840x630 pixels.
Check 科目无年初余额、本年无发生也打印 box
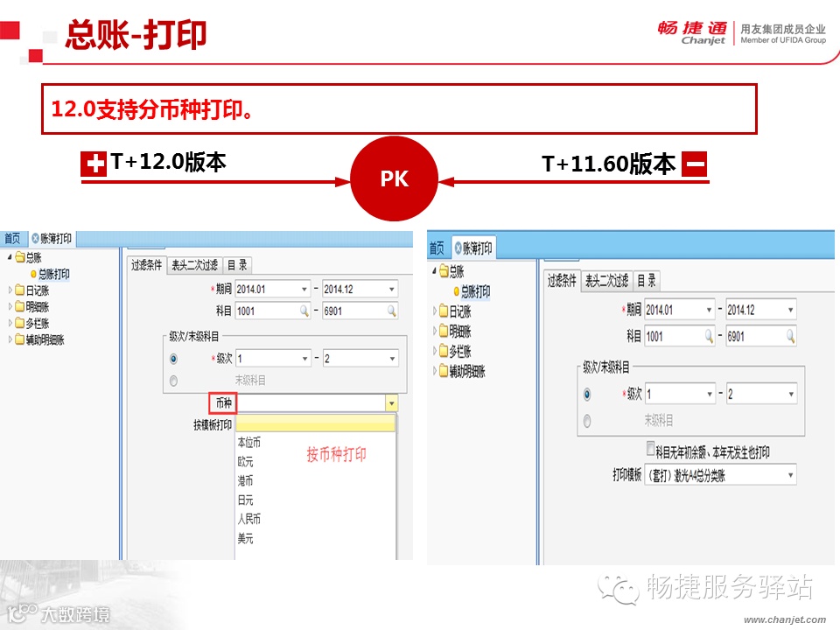(650, 448)
